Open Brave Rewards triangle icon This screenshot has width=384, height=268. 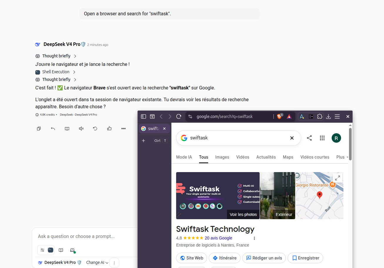coord(289,116)
